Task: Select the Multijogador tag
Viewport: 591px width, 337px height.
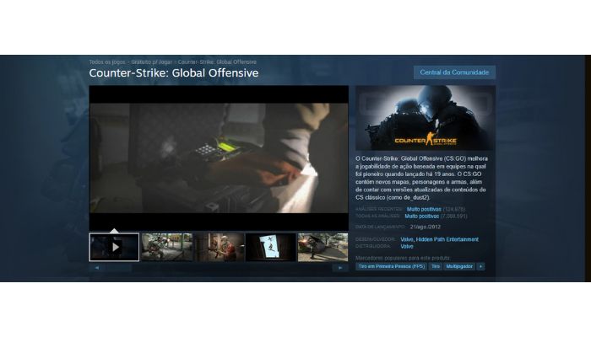Action: tap(459, 266)
